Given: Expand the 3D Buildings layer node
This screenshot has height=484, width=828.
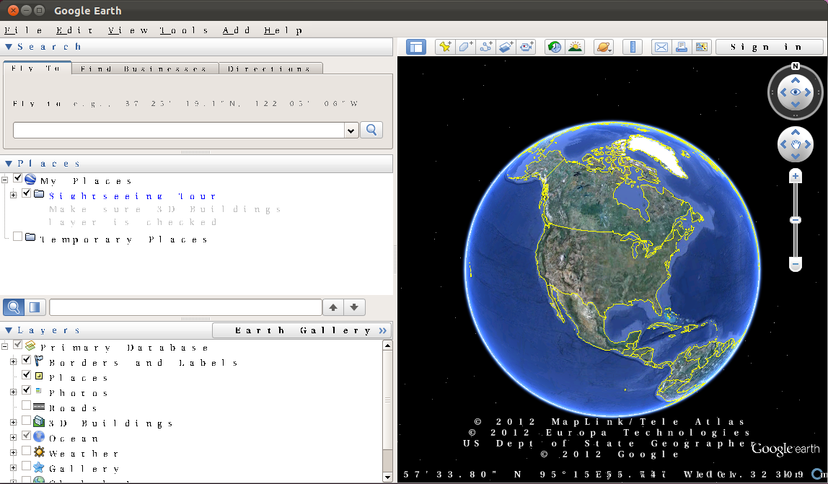Looking at the screenshot, I should tap(13, 422).
